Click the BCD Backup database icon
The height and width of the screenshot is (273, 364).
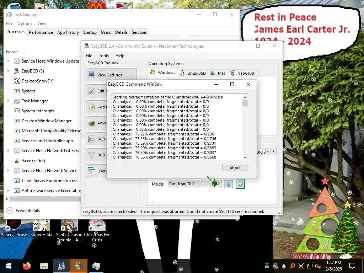(91, 139)
